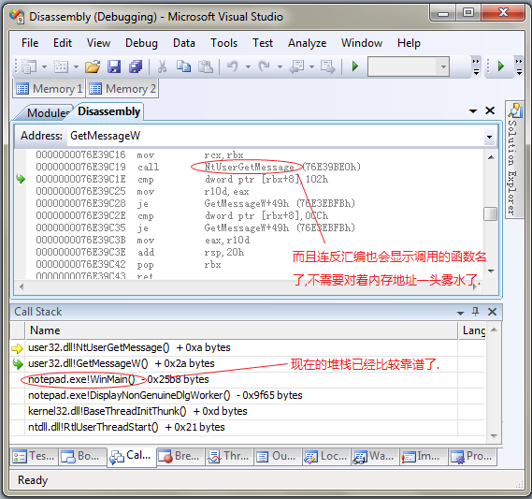The width and height of the screenshot is (532, 499).
Task: Open the Watch bottom tab
Action: (x=374, y=456)
